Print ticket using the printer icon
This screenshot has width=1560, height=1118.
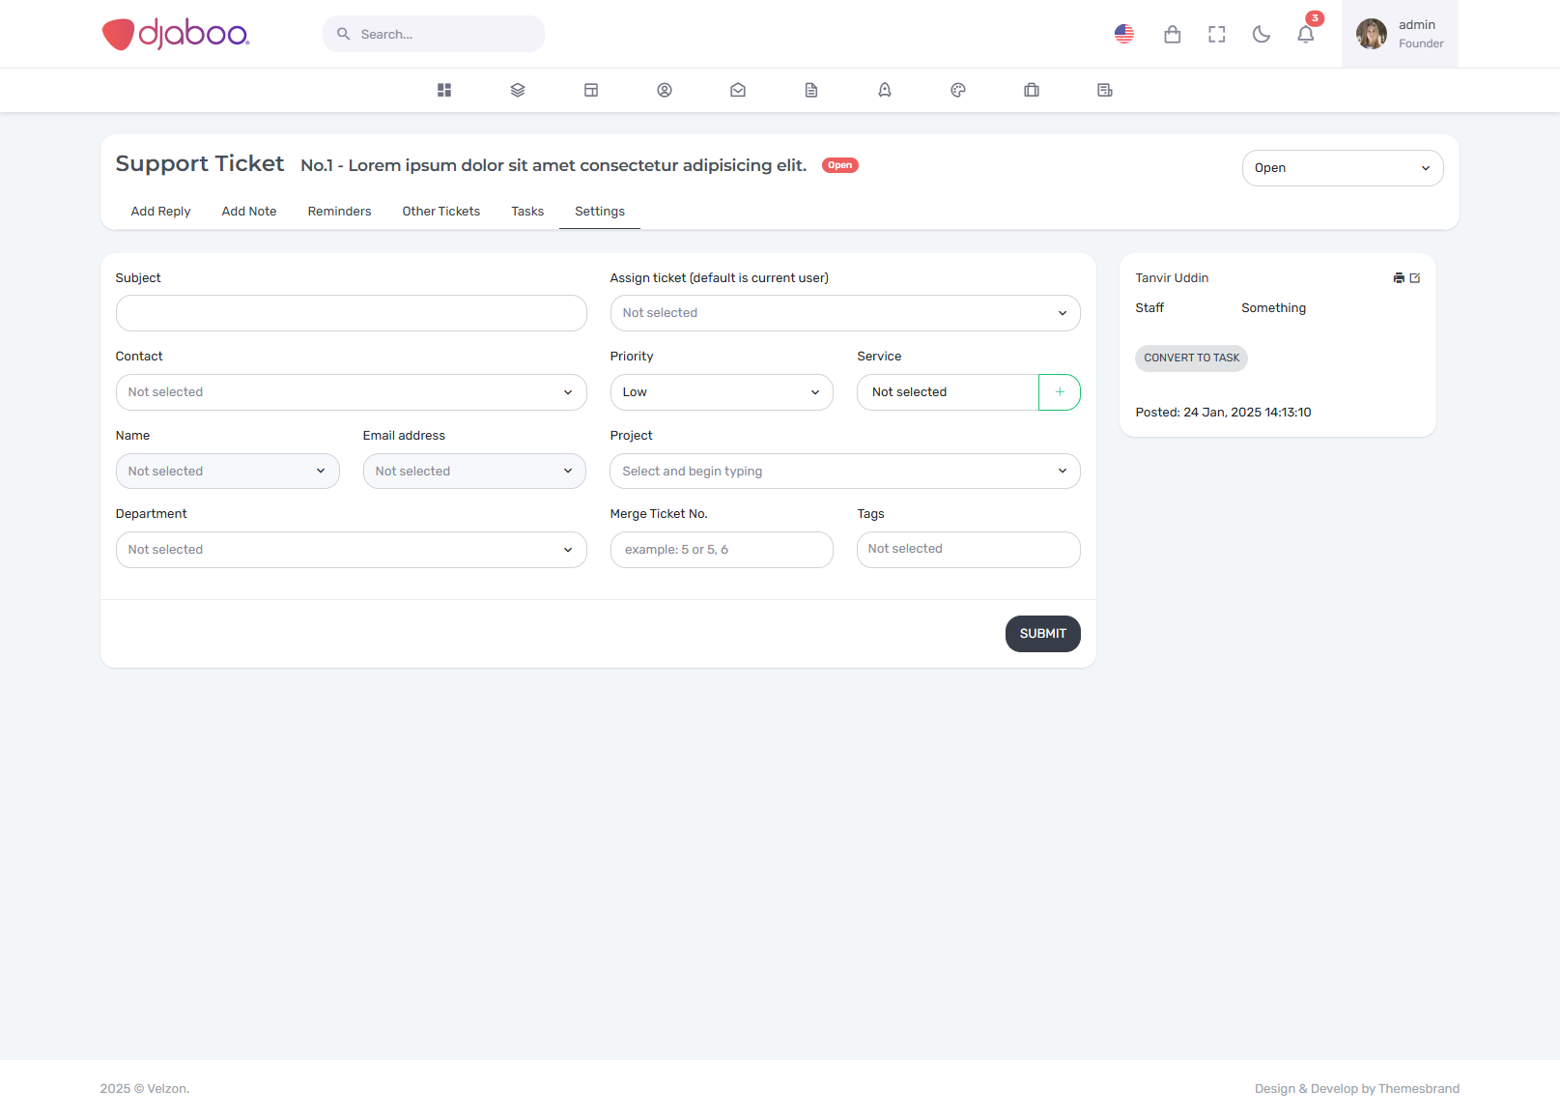tap(1398, 278)
